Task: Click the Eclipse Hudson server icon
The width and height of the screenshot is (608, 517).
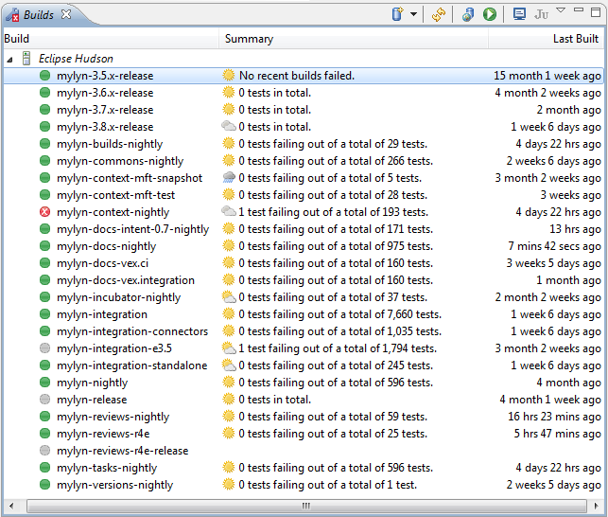Action: (x=26, y=59)
